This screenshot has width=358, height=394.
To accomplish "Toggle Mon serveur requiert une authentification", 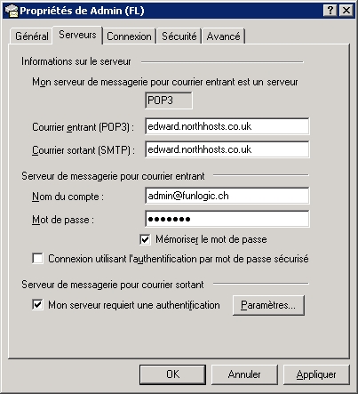I will [x=37, y=305].
